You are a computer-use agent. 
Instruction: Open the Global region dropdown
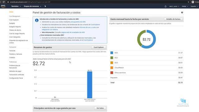point(185,6)
